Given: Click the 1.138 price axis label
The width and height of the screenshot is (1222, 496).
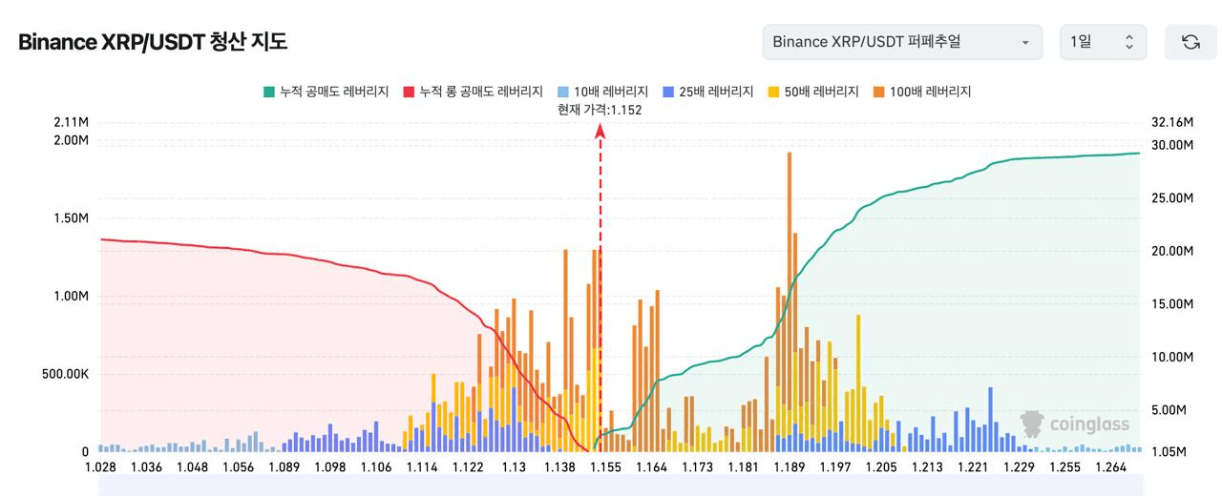Looking at the screenshot, I should 559,467.
